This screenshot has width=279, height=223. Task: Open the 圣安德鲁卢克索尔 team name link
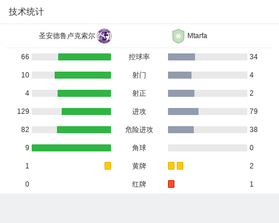click(67, 36)
